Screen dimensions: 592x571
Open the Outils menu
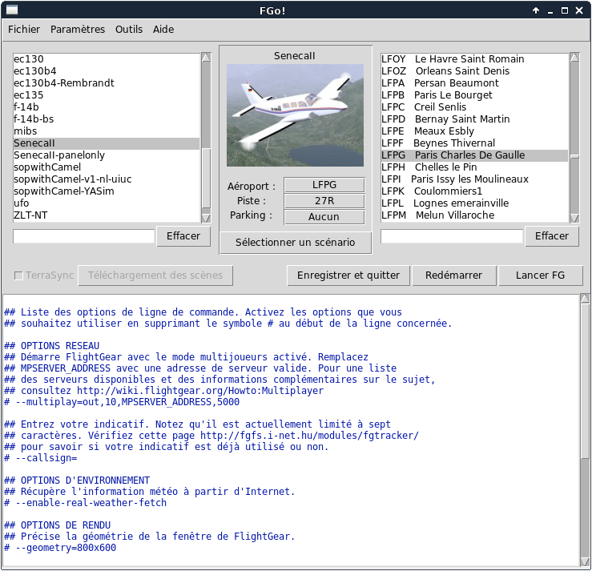pos(129,30)
